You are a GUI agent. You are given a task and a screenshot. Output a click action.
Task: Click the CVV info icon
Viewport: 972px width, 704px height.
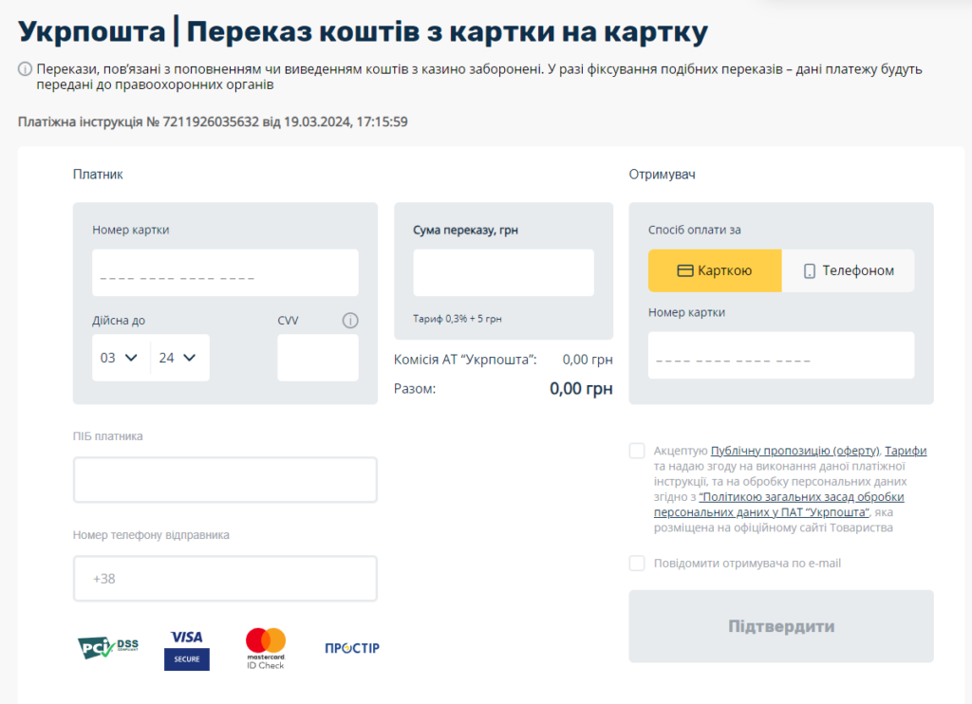350,320
